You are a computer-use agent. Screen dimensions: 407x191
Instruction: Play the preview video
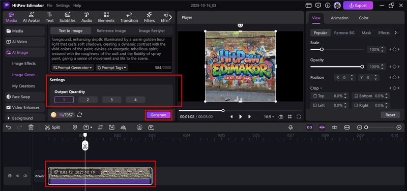(240, 117)
